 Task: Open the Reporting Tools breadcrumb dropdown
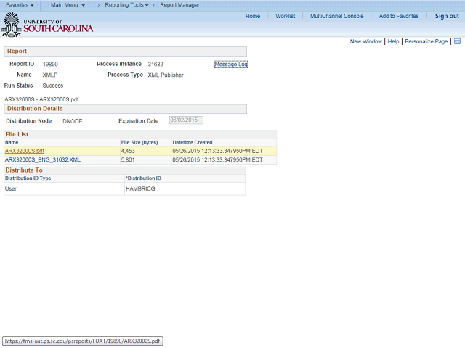126,5
